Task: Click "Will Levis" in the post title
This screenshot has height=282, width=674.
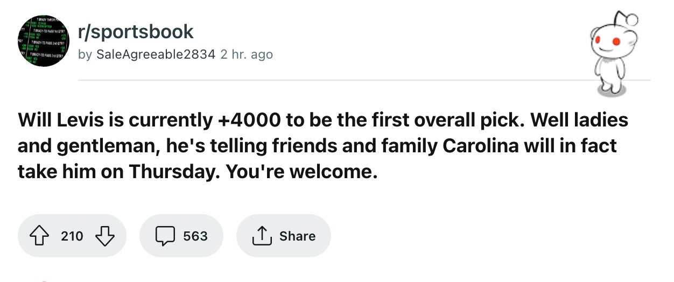Action: tap(59, 120)
